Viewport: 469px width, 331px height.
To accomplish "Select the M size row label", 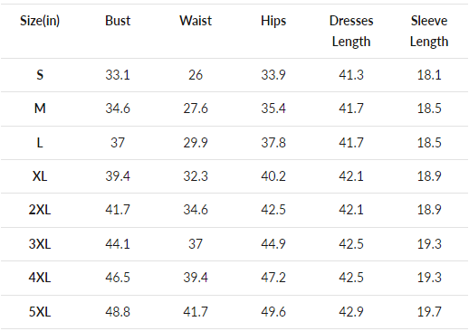I will (40, 109).
